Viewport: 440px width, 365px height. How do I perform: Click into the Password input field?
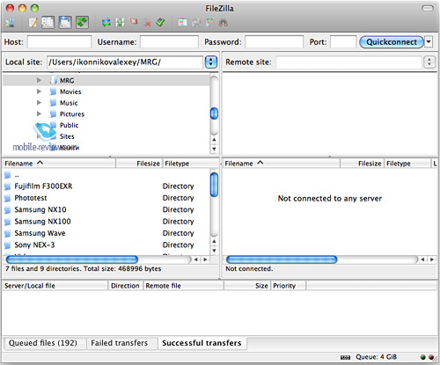coord(274,42)
